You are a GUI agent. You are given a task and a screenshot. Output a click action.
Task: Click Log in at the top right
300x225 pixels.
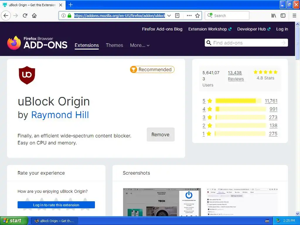282,29
